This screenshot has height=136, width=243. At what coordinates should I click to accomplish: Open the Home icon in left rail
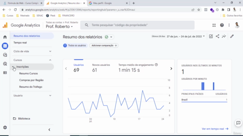[x=5, y=37]
